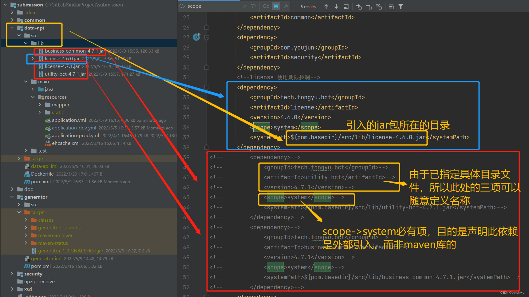
Task: Click the Dockerfile file icon
Action: (27, 174)
